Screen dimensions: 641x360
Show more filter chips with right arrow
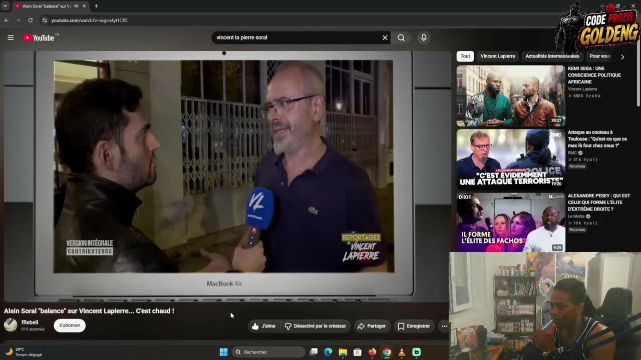pyautogui.click(x=622, y=56)
